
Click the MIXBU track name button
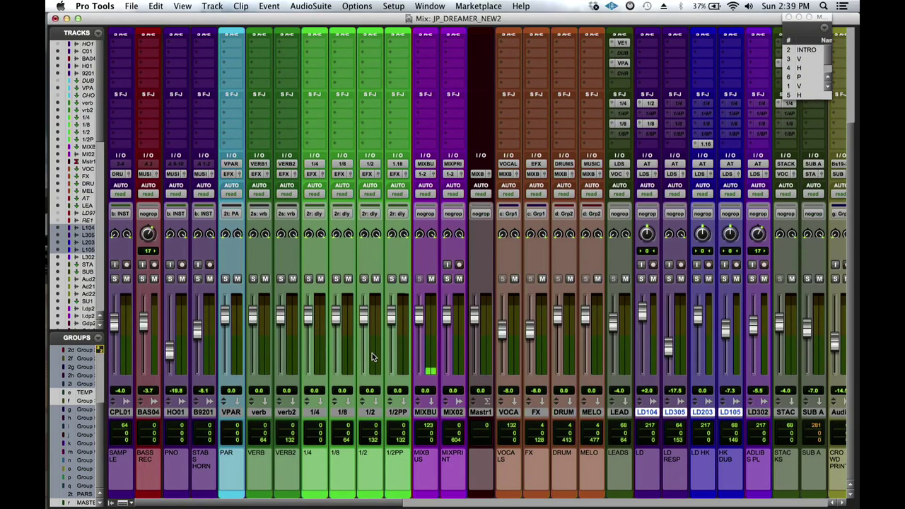click(x=425, y=412)
